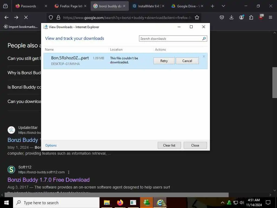
Task: Click the Close button in View Downloads
Action: [x=195, y=145]
